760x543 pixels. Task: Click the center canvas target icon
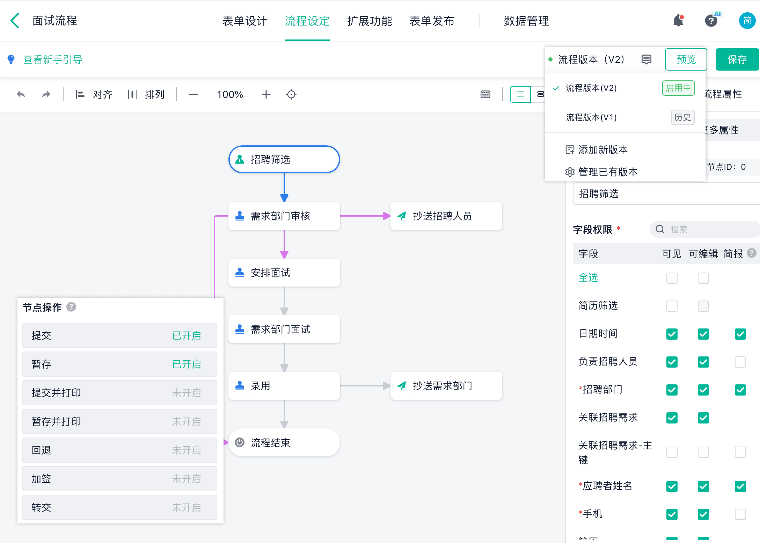291,94
